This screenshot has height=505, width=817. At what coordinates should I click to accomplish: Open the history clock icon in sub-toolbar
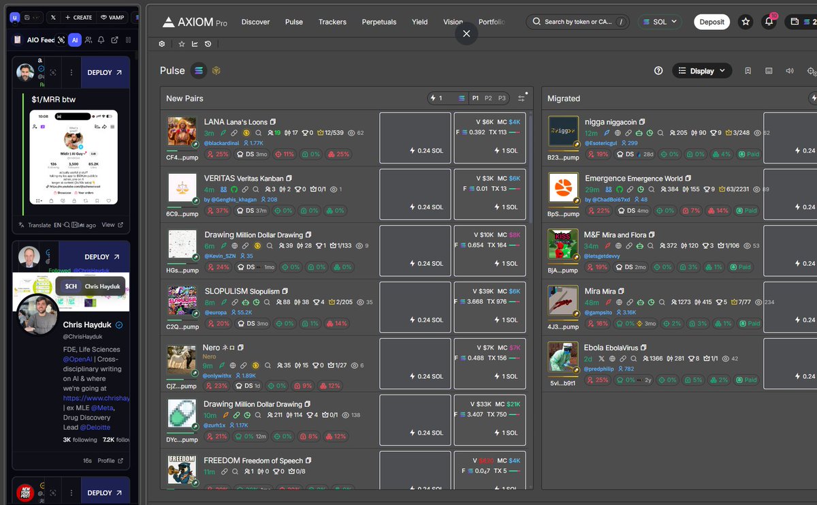point(208,44)
